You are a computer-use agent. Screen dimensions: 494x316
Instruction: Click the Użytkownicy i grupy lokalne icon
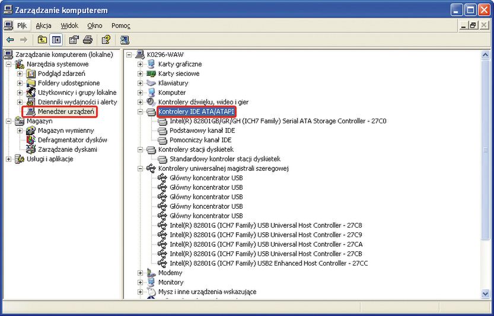(x=31, y=92)
